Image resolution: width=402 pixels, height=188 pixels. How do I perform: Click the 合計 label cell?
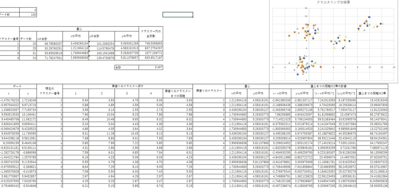coord(127,67)
